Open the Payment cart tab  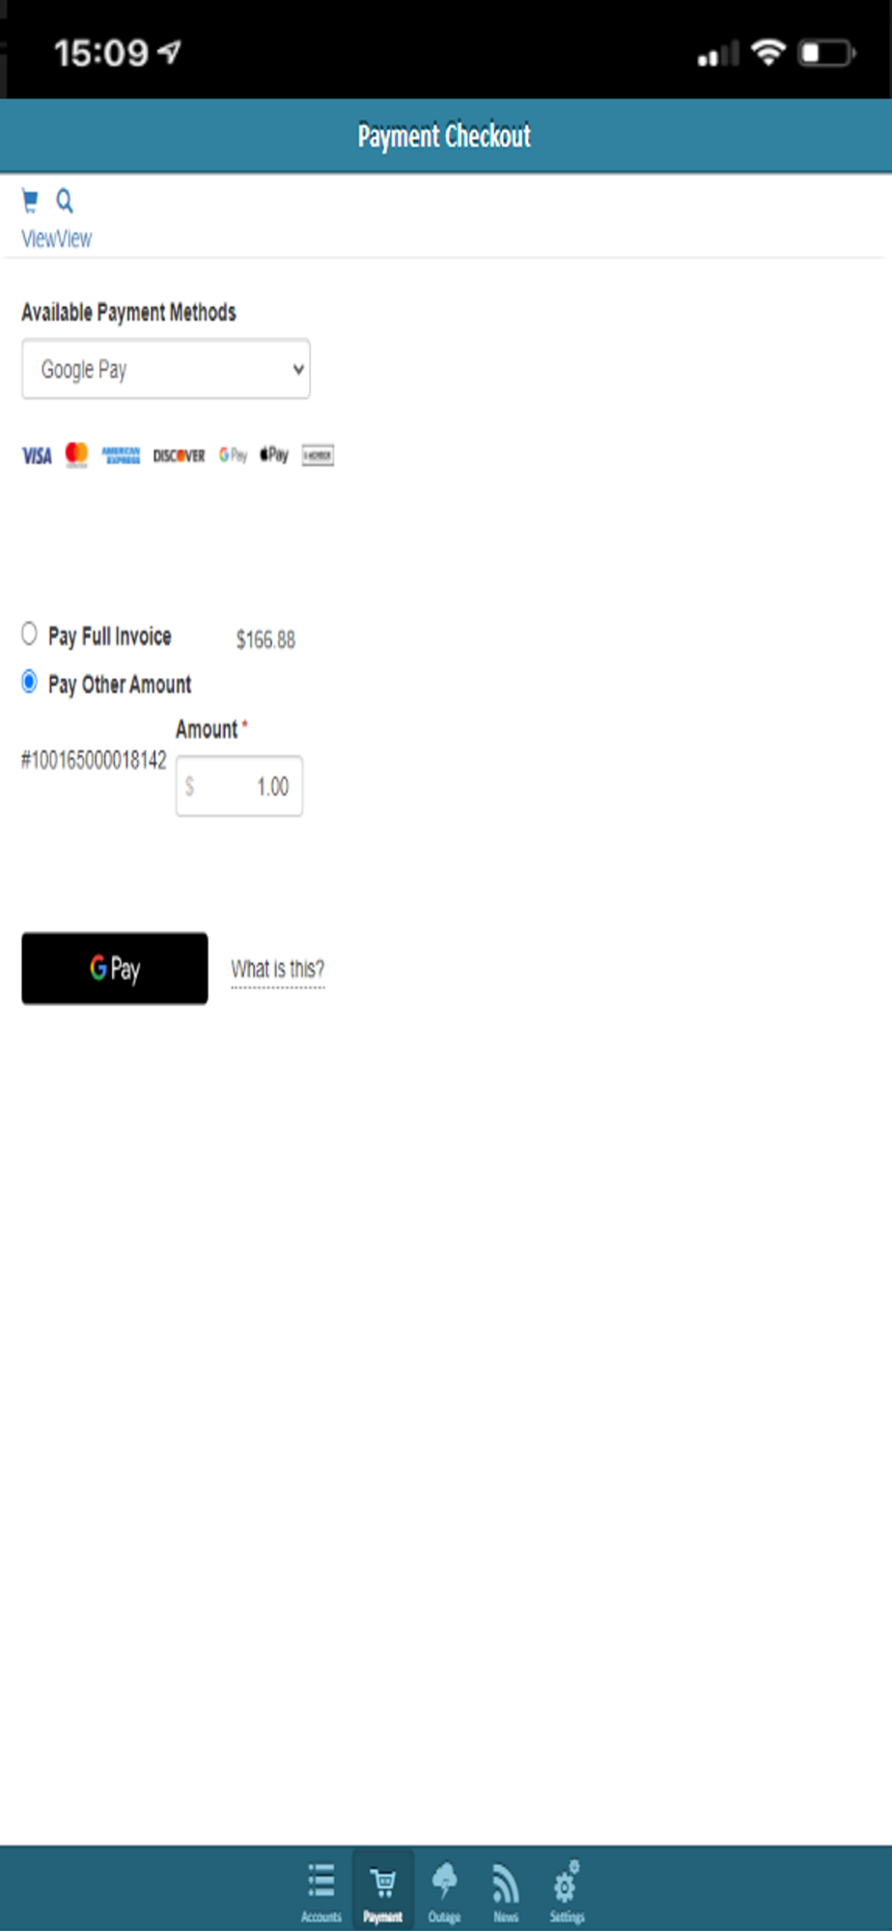tap(383, 1890)
